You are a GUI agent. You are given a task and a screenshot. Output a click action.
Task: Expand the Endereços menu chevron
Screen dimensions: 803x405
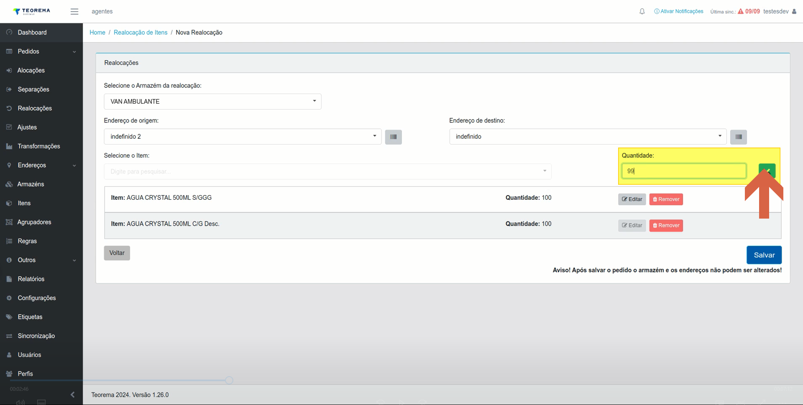pyautogui.click(x=74, y=166)
